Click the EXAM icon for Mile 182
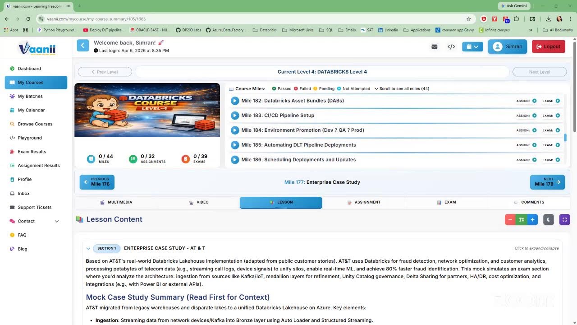 coord(558,101)
